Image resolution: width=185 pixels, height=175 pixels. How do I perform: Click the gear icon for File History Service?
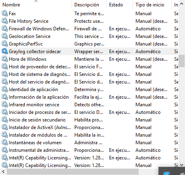pos(5,21)
